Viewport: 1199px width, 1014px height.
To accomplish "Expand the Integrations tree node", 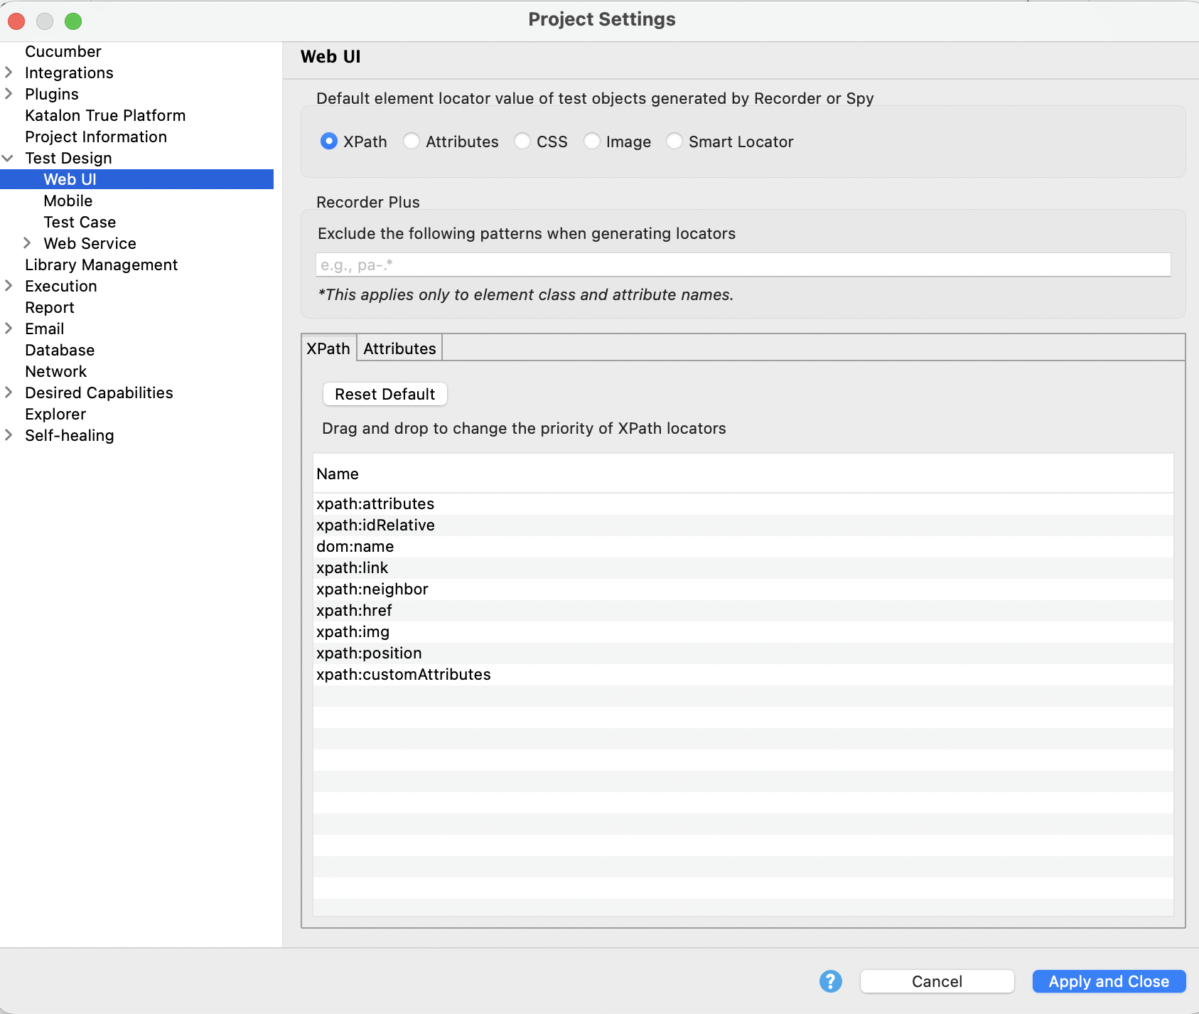I will (9, 73).
